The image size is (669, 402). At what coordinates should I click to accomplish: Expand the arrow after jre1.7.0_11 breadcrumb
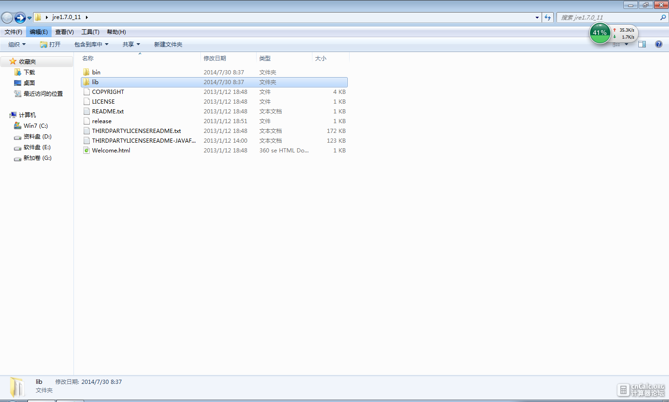[x=86, y=17]
